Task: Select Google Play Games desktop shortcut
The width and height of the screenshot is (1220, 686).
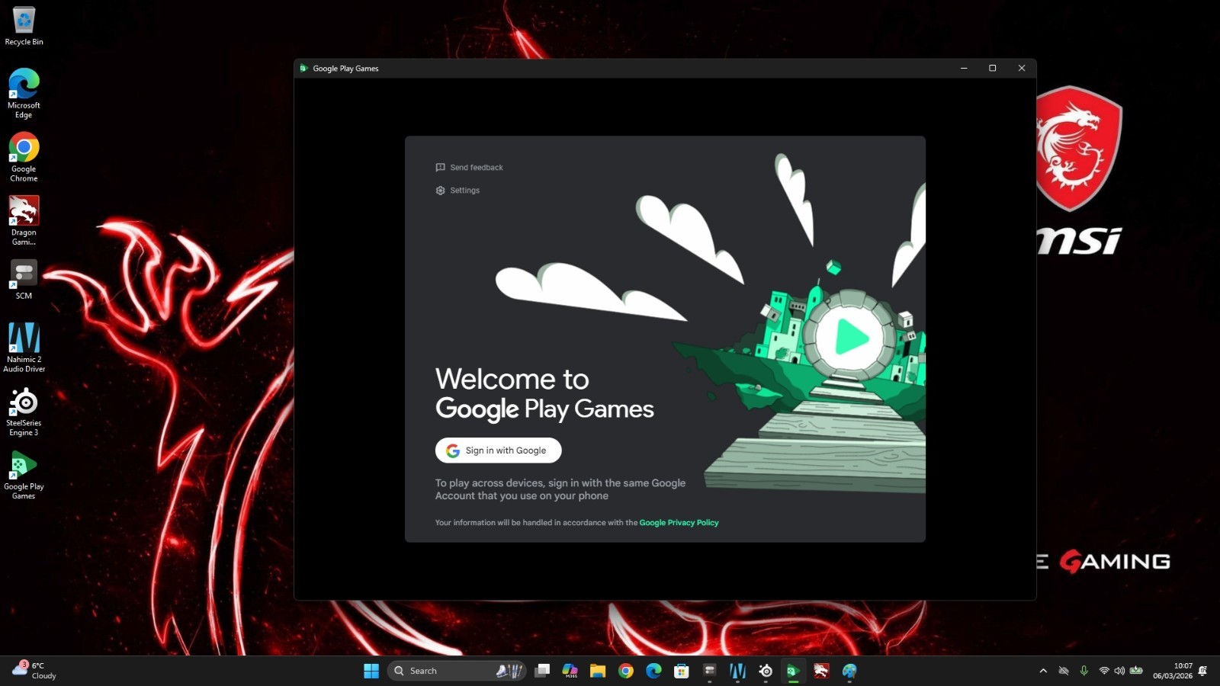Action: point(24,474)
